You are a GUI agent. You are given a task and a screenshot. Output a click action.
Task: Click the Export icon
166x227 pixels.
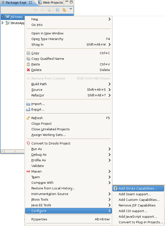tap(28, 110)
